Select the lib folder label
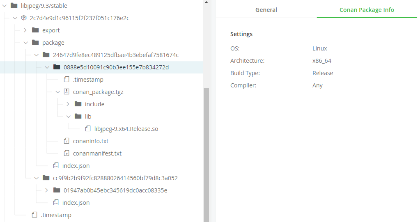The image size is (418, 222). (x=88, y=117)
